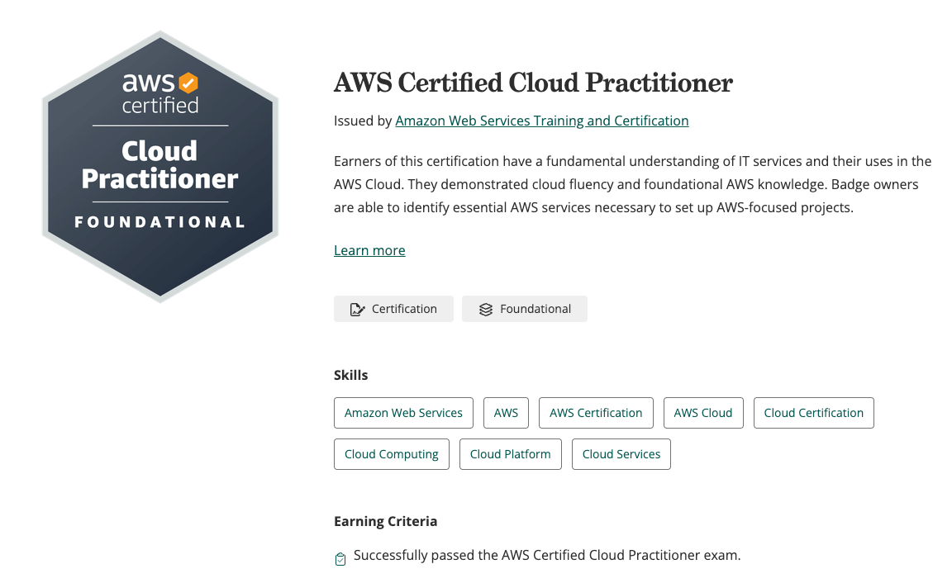Select the Certification tag

pyautogui.click(x=393, y=309)
